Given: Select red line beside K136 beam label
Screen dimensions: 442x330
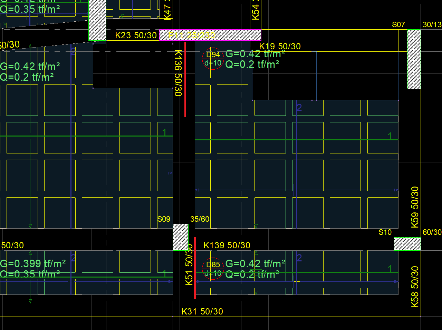Looking at the screenshot, I should pos(185,79).
